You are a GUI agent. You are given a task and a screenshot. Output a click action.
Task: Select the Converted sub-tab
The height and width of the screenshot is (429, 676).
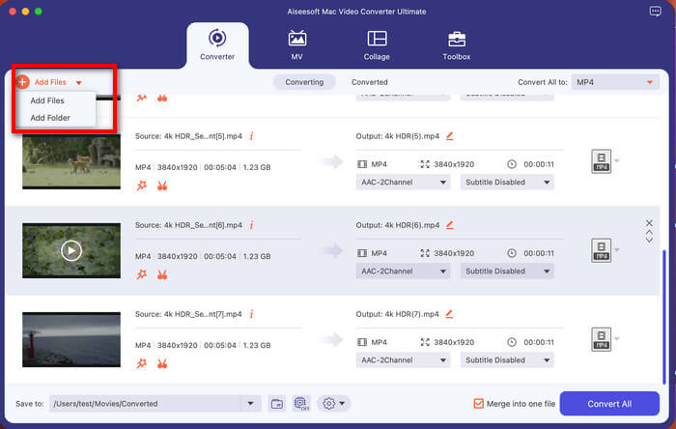tap(370, 82)
